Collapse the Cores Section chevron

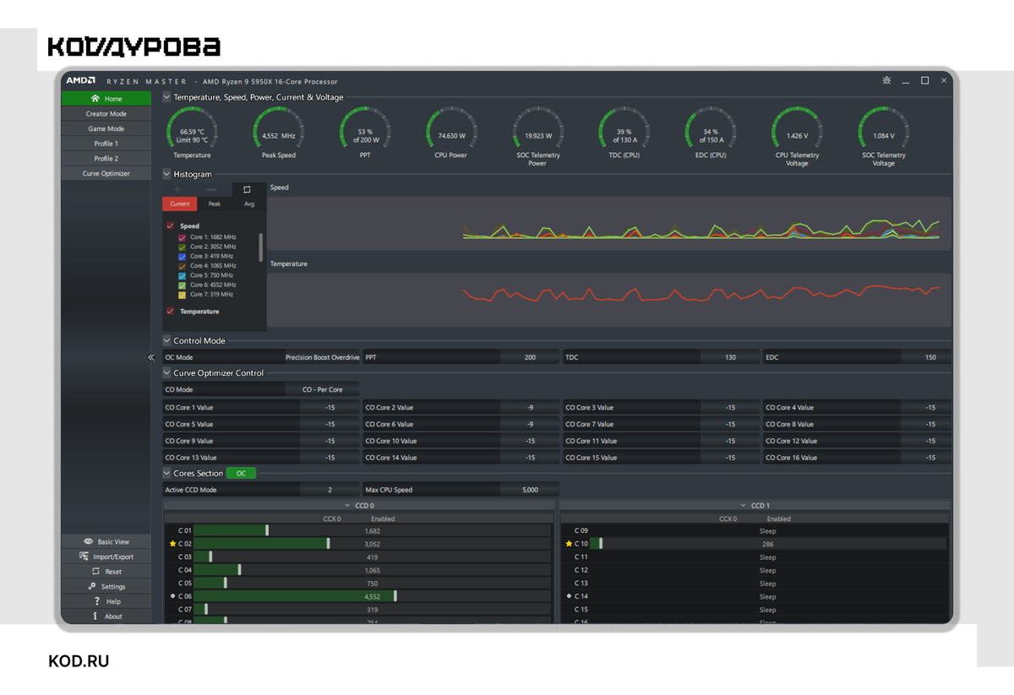(x=166, y=474)
